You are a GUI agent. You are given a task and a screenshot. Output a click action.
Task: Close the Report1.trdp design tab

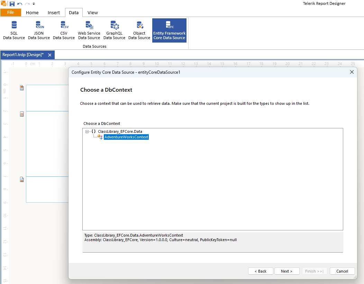pyautogui.click(x=50, y=55)
